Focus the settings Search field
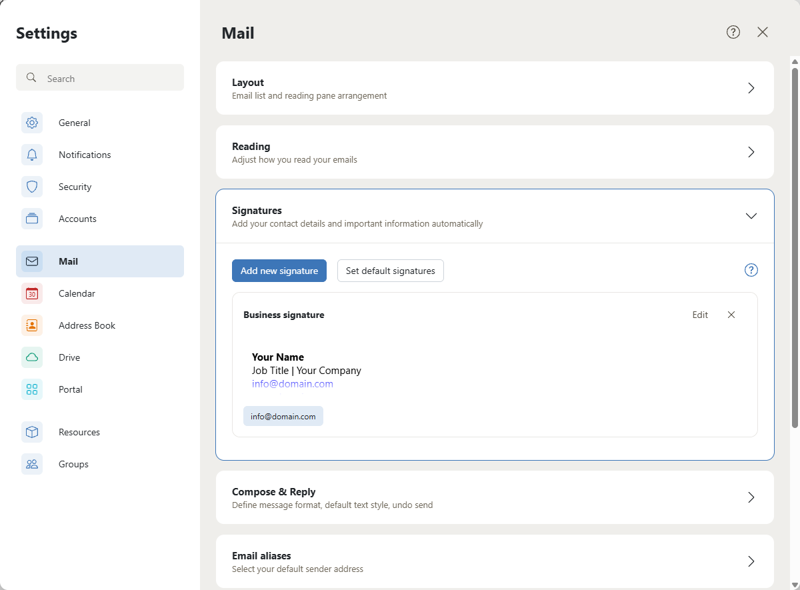This screenshot has height=590, width=800. tap(100, 77)
